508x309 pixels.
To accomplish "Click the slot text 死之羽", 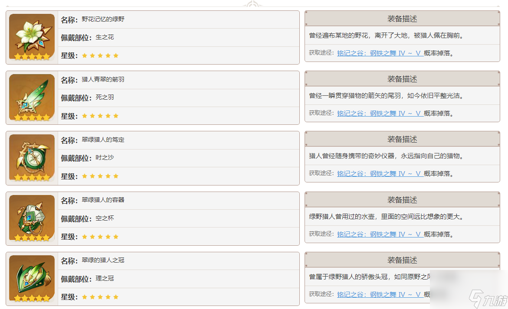I will pos(105,98).
